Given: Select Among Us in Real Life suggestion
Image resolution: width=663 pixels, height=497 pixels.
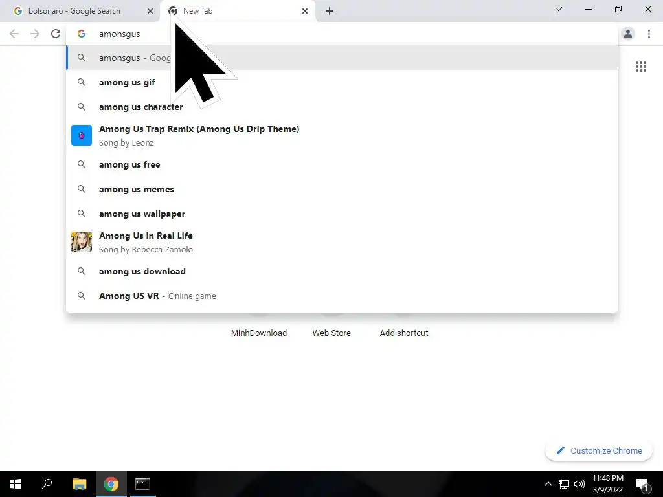Looking at the screenshot, I should click(x=342, y=242).
